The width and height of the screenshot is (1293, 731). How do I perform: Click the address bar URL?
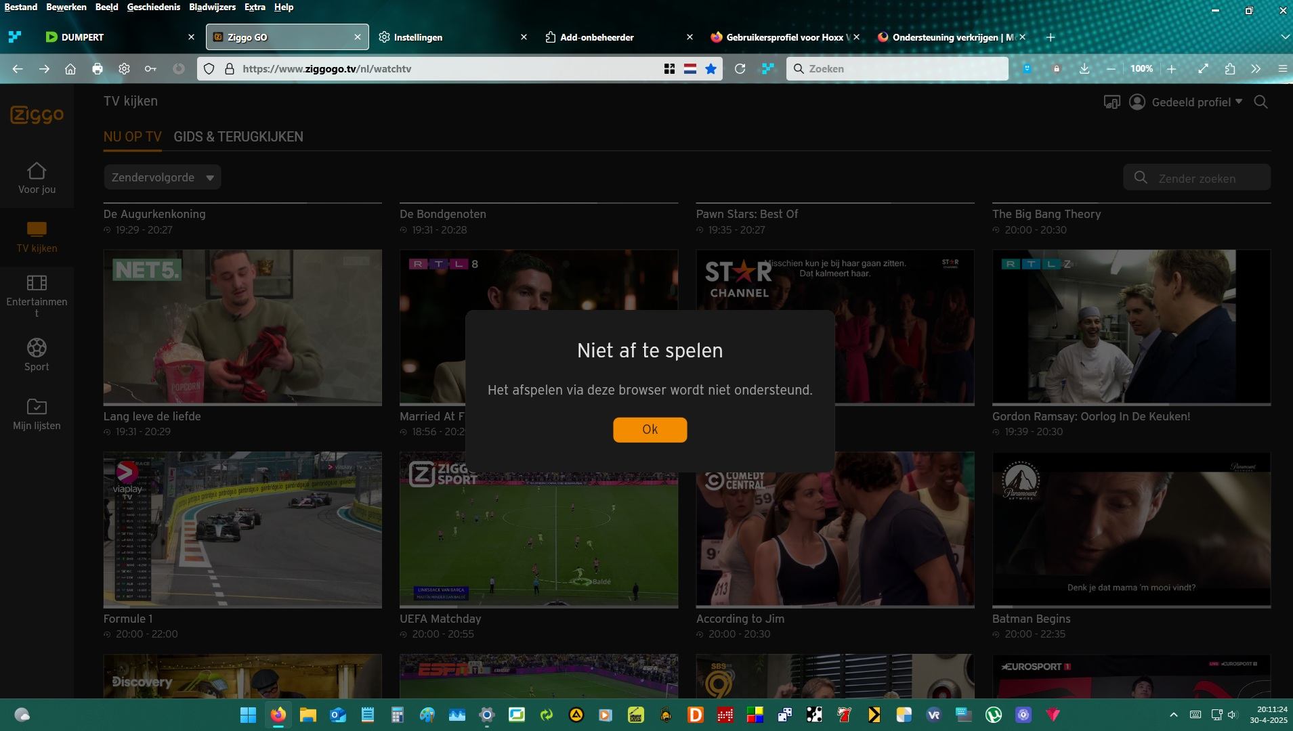click(x=326, y=68)
